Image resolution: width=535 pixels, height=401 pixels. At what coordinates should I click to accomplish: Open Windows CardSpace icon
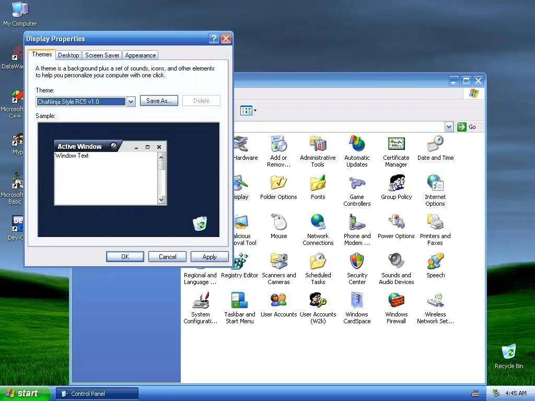point(357,301)
